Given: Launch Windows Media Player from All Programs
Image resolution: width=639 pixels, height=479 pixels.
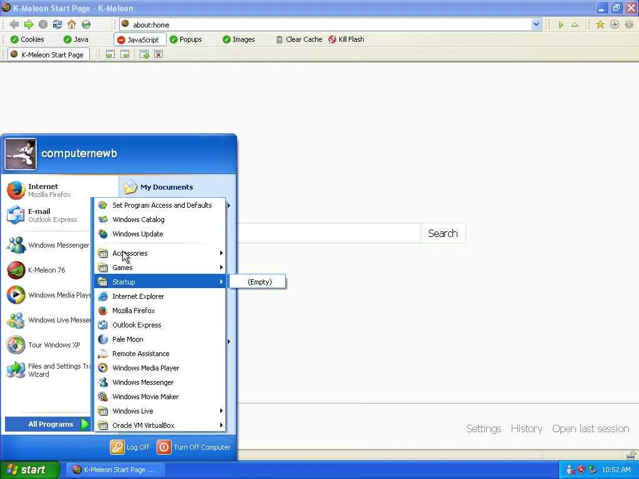Looking at the screenshot, I should [x=160, y=368].
